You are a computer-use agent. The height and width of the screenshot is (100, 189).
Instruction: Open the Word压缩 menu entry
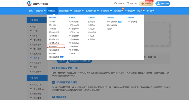click(x=92, y=32)
